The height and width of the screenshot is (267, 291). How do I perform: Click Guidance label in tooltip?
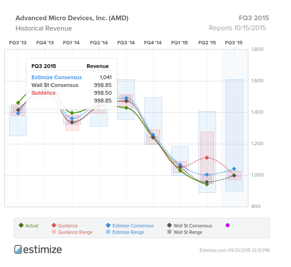pyautogui.click(x=44, y=93)
